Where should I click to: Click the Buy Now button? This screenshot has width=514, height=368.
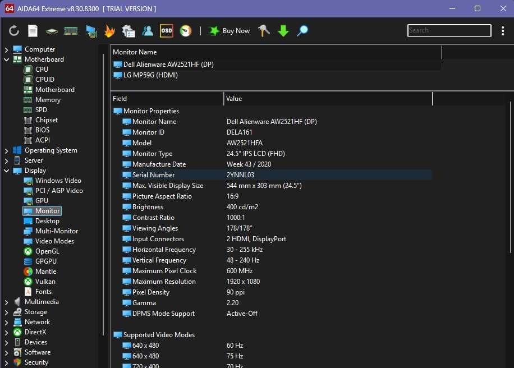point(230,31)
